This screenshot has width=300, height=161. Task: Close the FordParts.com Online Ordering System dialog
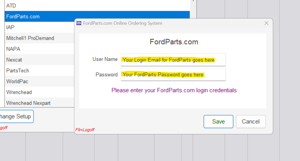(266, 23)
